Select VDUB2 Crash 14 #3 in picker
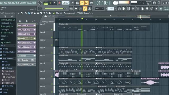This screenshot has width=169, height=95. click(x=27, y=30)
